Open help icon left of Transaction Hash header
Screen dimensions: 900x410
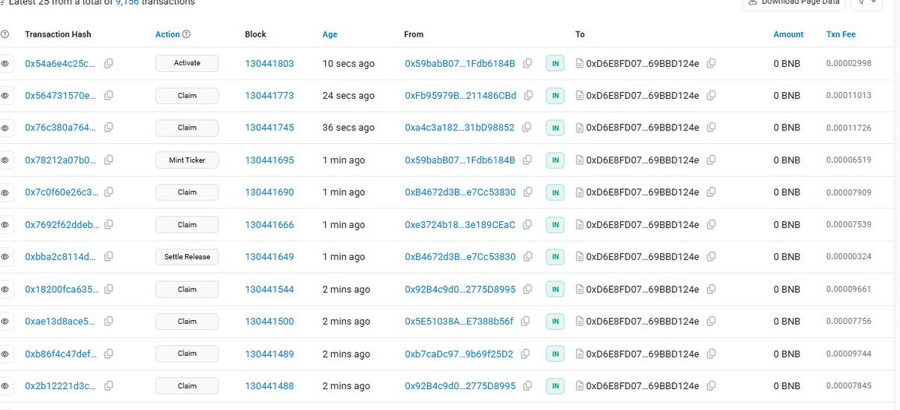(x=5, y=34)
